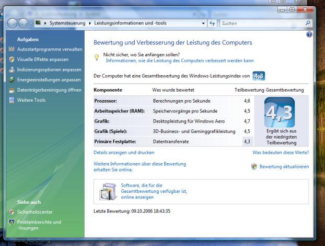Click the icon beside Autostartprogramme verwalten
325x246 pixels.
[11, 49]
